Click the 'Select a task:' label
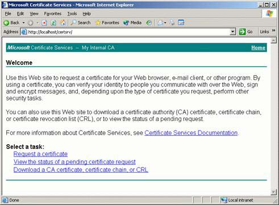279x205 pixels. tap(25, 147)
